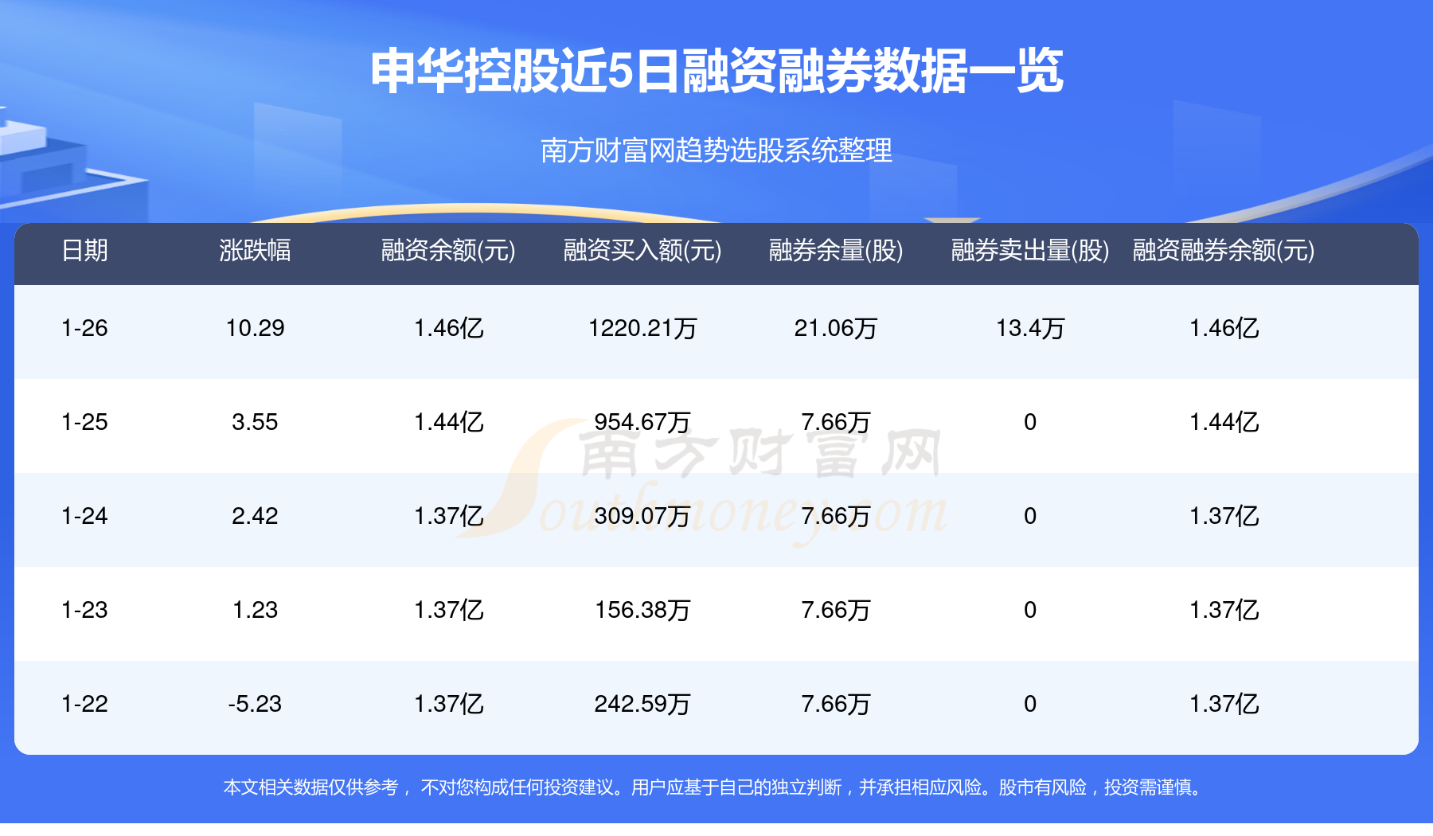Screen dimensions: 1433x836
Task: Click the 1-25 date cell
Action: (84, 422)
